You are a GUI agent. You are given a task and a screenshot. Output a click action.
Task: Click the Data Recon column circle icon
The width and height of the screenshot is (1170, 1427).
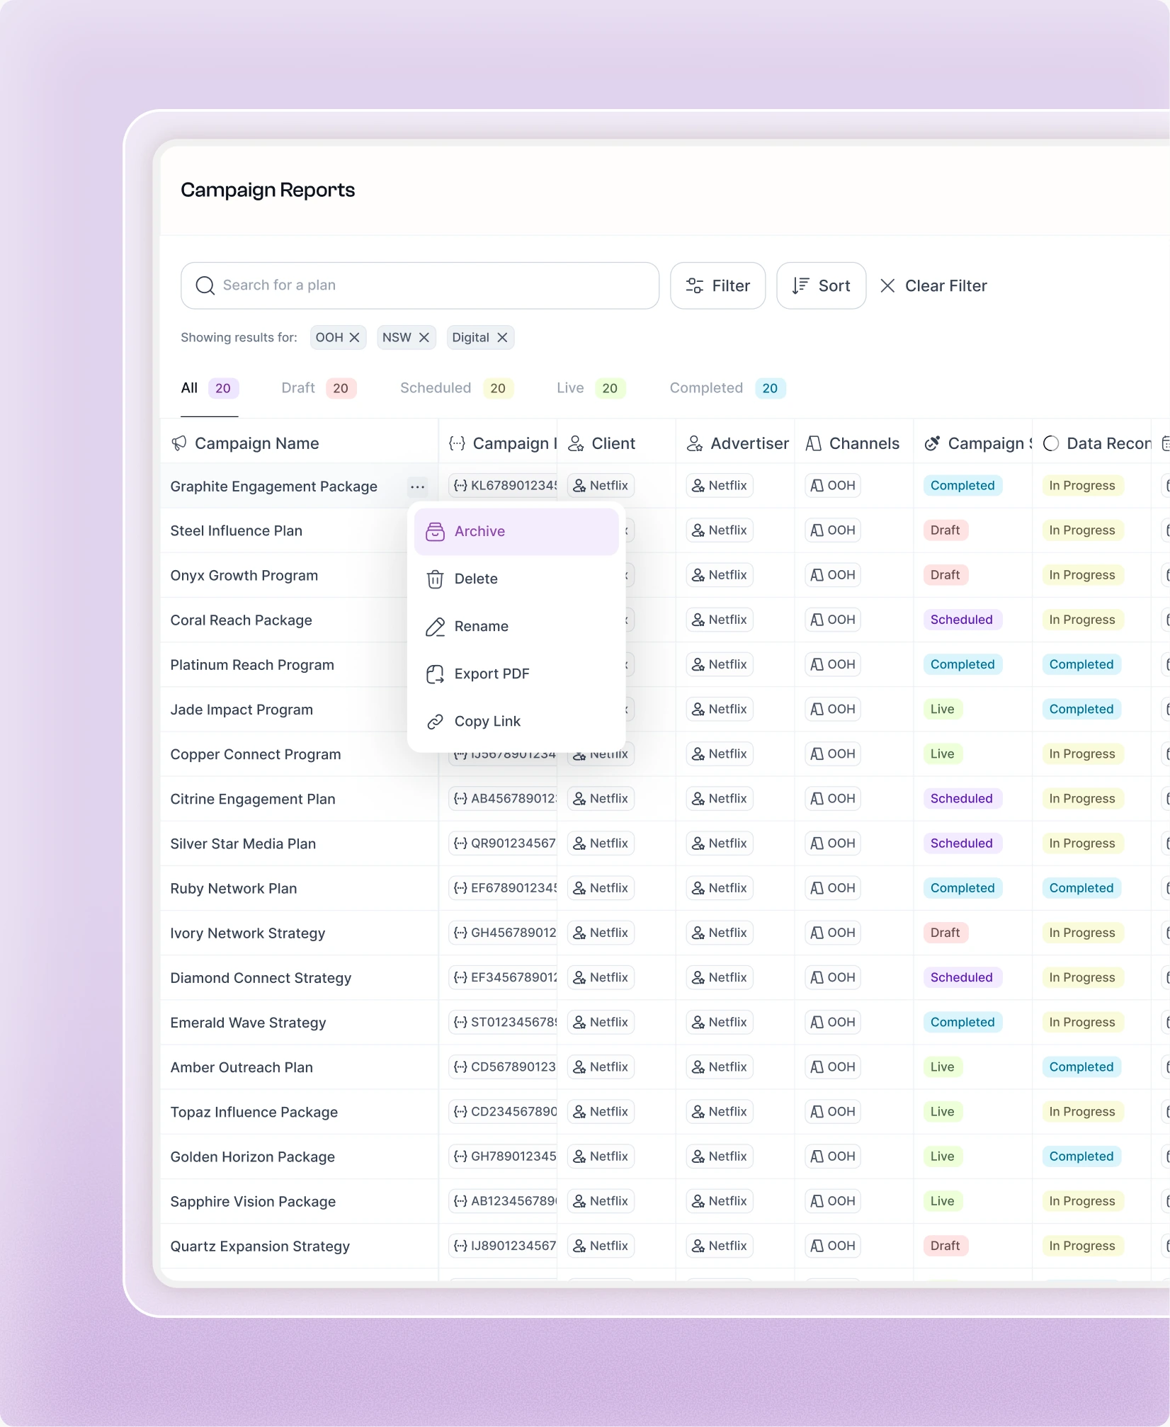(x=1051, y=443)
